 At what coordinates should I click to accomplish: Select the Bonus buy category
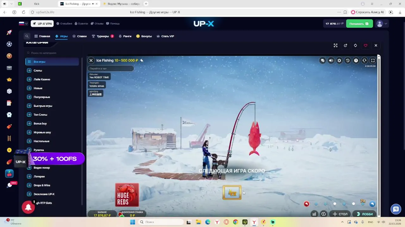tap(52, 124)
